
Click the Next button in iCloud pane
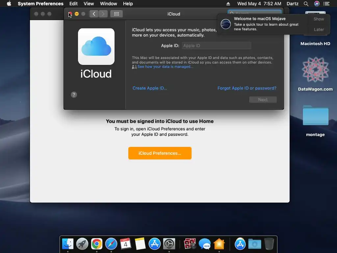pos(263,99)
